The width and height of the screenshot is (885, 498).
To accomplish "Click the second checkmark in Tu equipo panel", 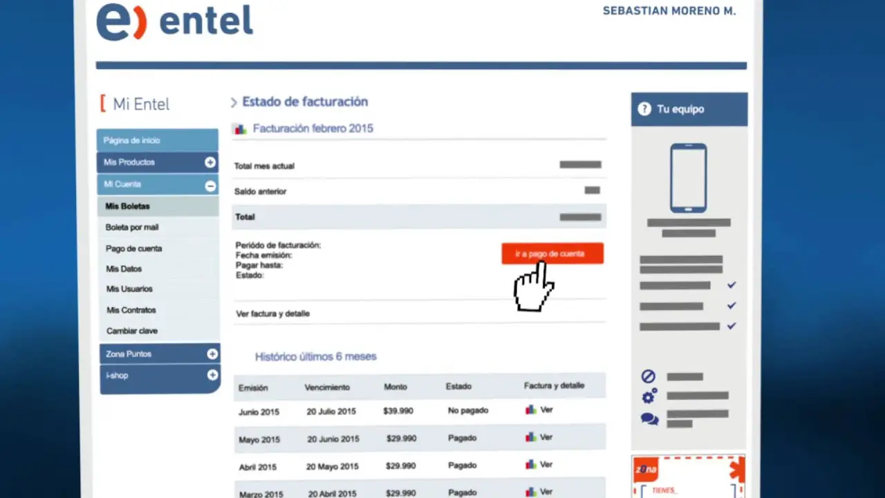I will tap(732, 305).
